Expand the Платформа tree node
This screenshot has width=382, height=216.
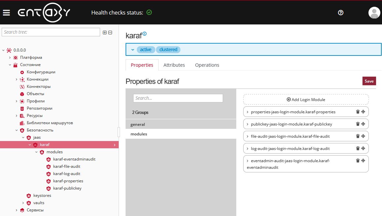point(10,57)
